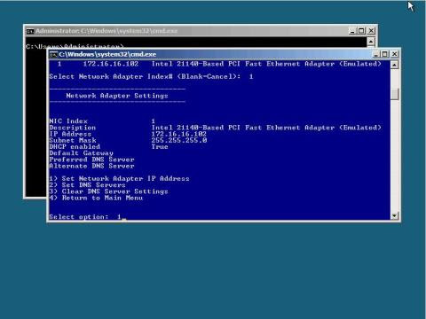Viewport: 426px width, 319px height.
Task: Click the cmd icon in front window title bar
Action: [53, 54]
